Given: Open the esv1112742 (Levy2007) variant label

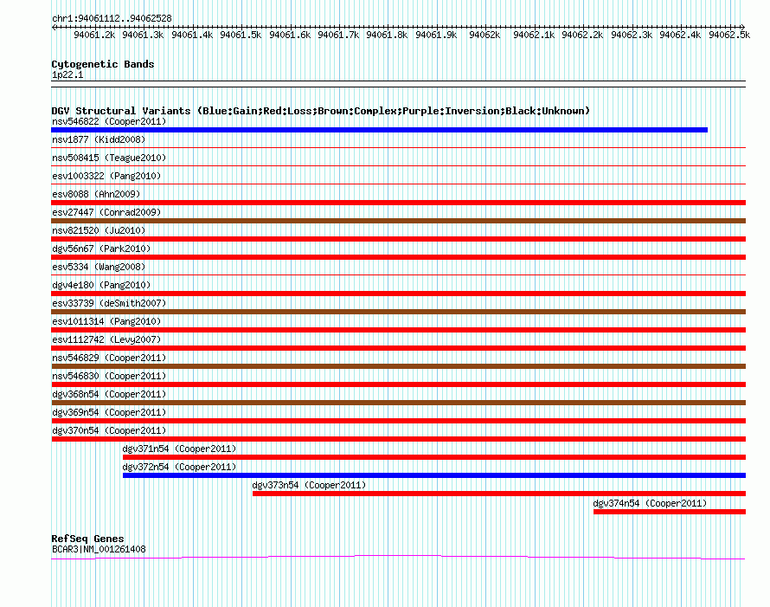Looking at the screenshot, I should tap(106, 339).
